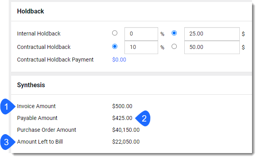258x159 pixels.
Task: Click the Payable Amount value $425.00
Action: 122,118
